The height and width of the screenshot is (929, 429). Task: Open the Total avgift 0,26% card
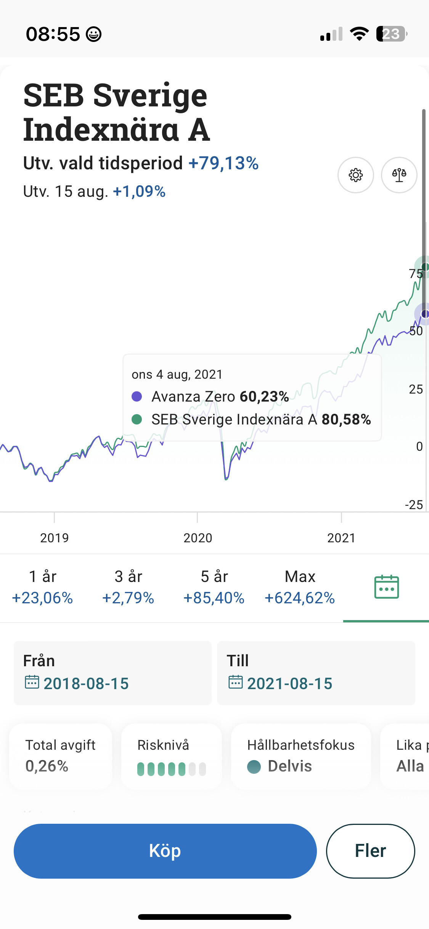(61, 756)
